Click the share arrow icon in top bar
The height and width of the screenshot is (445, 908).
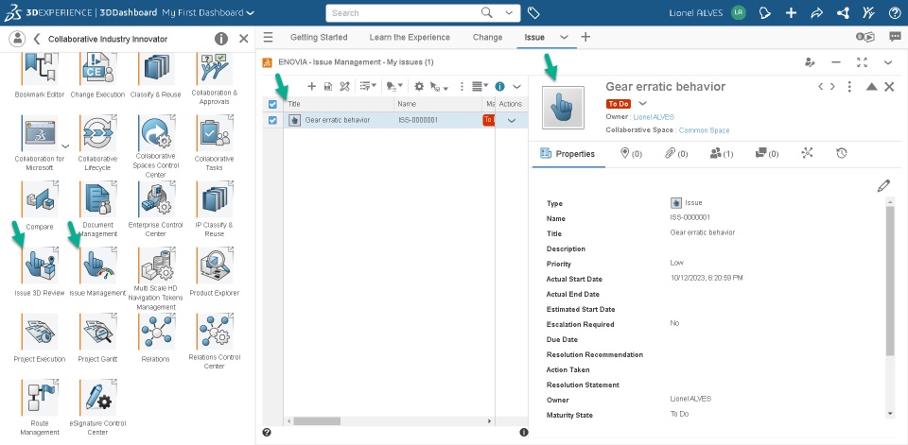point(816,12)
